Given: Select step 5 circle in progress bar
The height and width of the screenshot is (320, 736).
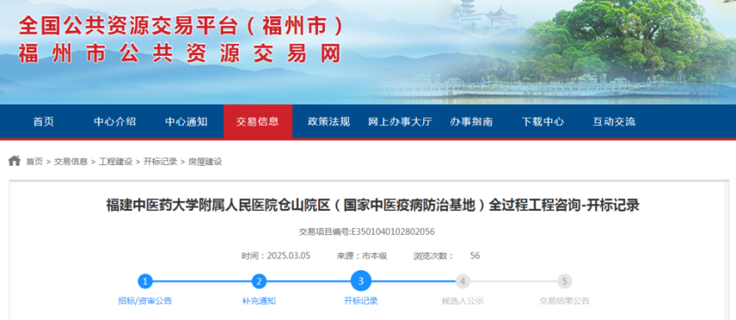Looking at the screenshot, I should point(565,282).
